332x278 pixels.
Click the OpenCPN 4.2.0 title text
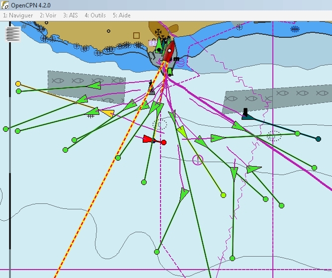tap(31, 5)
